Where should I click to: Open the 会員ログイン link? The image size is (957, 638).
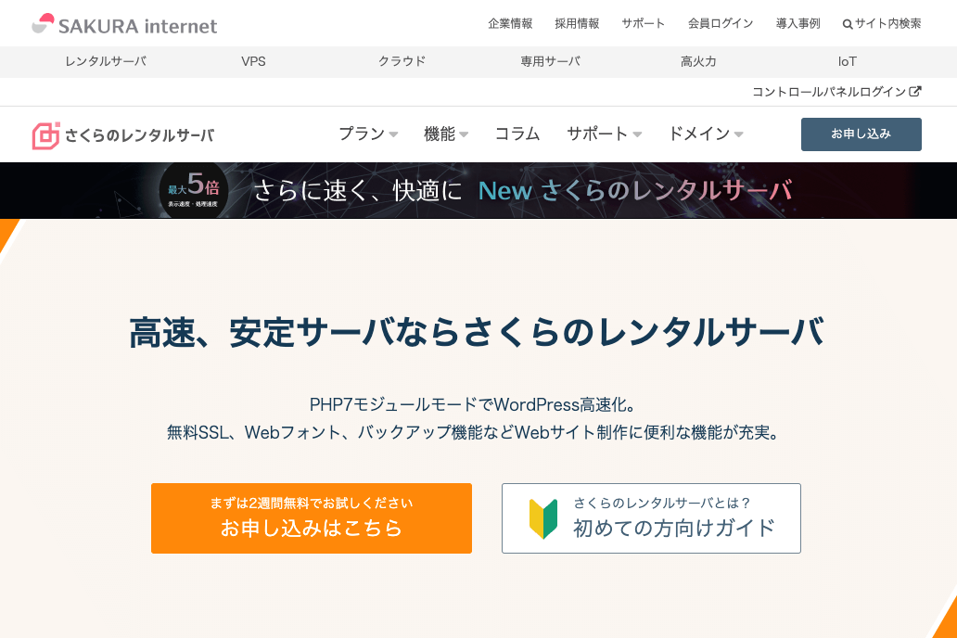pos(720,24)
